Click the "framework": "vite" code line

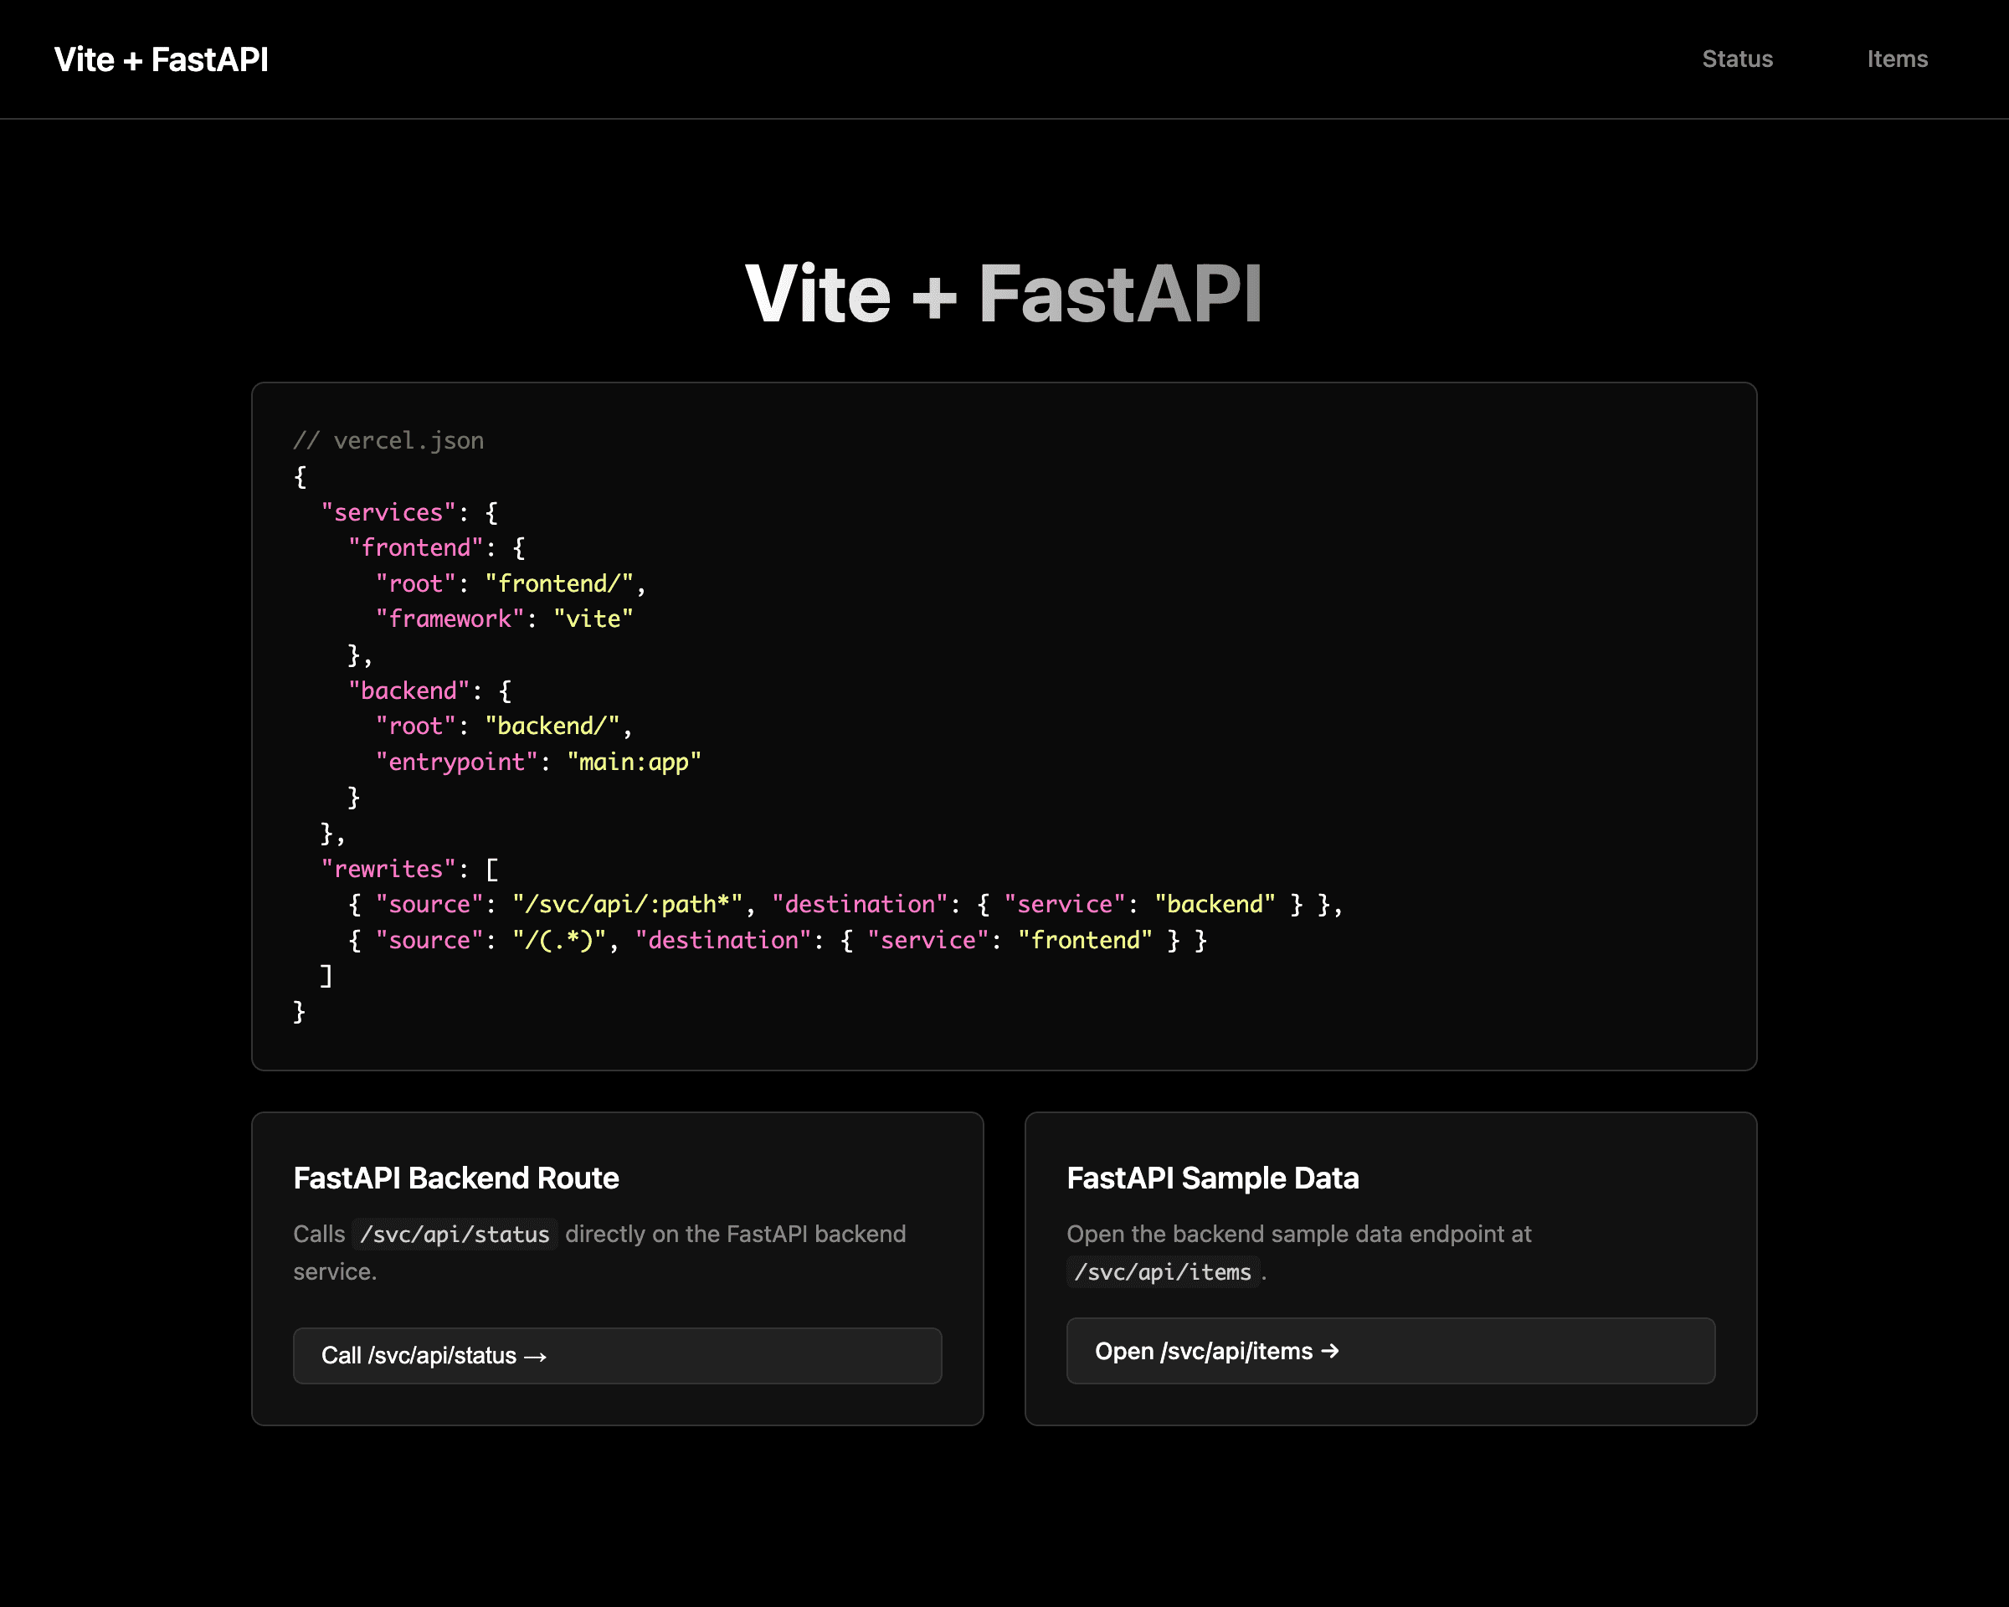504,619
